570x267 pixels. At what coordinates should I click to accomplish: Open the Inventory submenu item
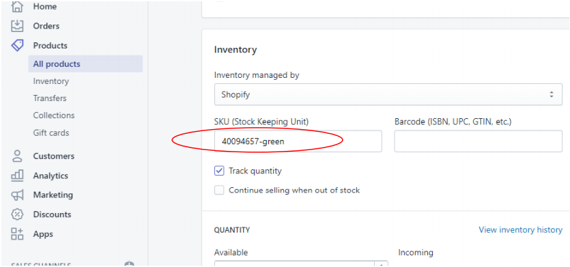[x=51, y=81]
